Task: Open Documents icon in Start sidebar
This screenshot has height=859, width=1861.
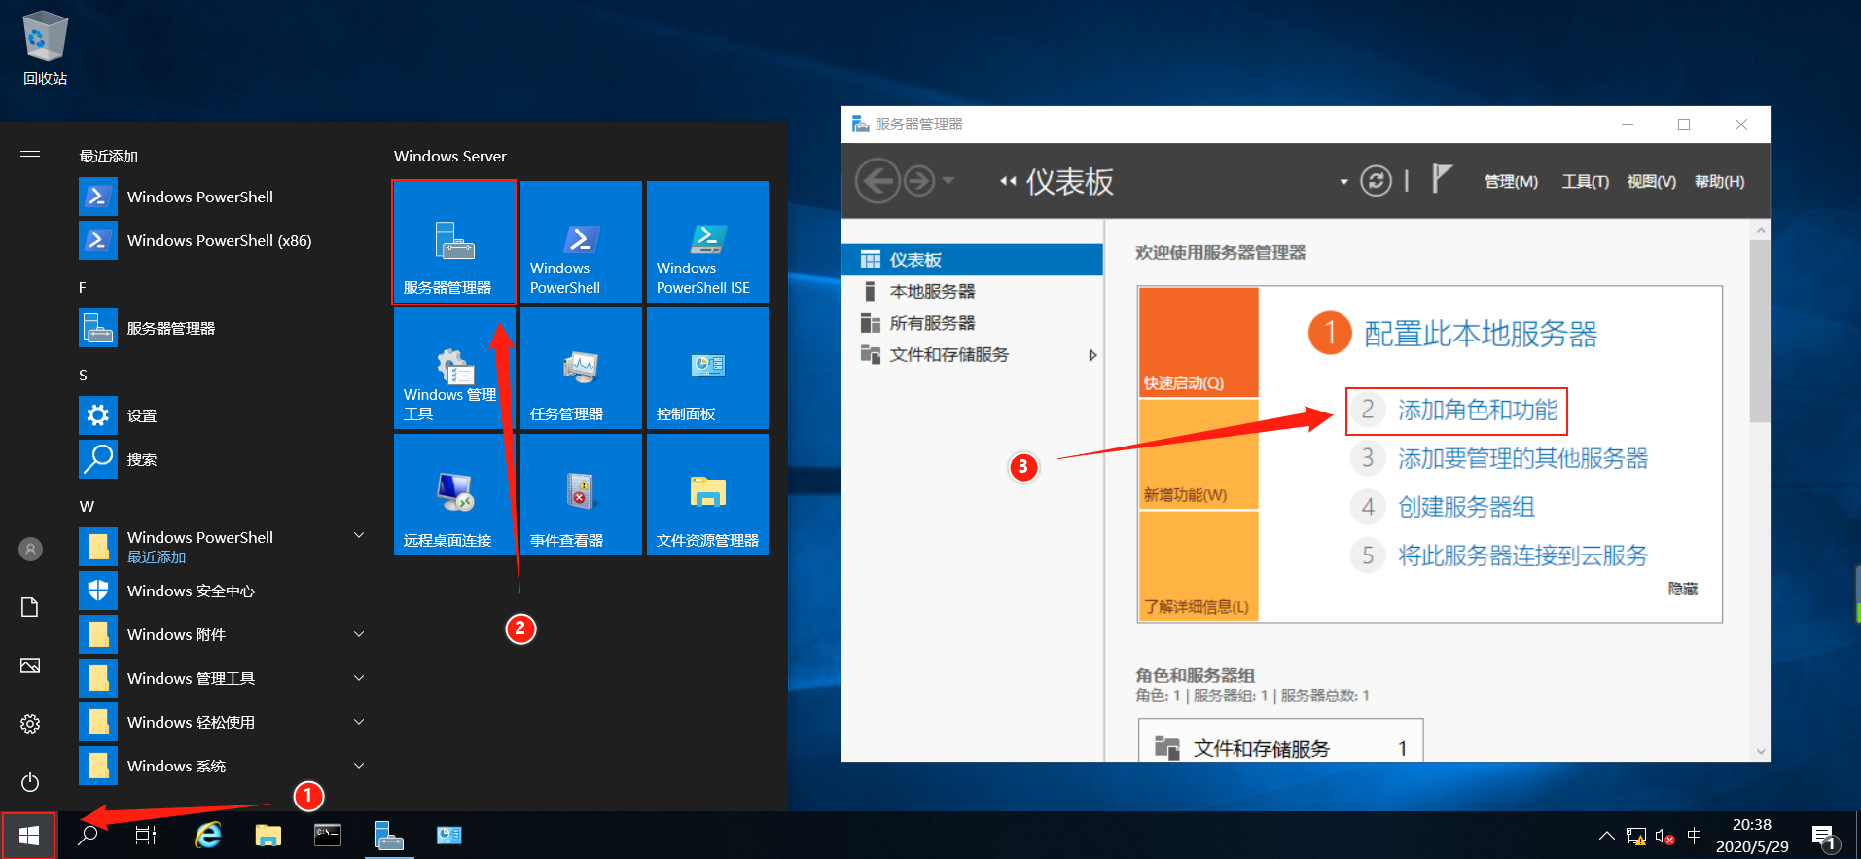Action: [x=30, y=607]
